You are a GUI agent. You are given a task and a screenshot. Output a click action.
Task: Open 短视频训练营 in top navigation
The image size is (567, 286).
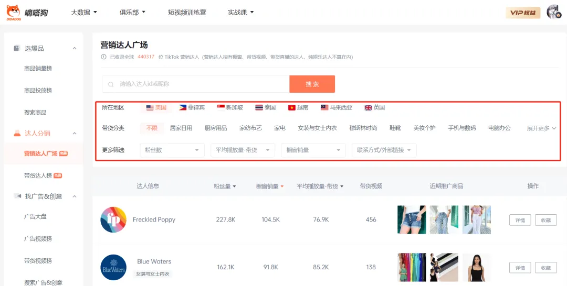tap(187, 12)
